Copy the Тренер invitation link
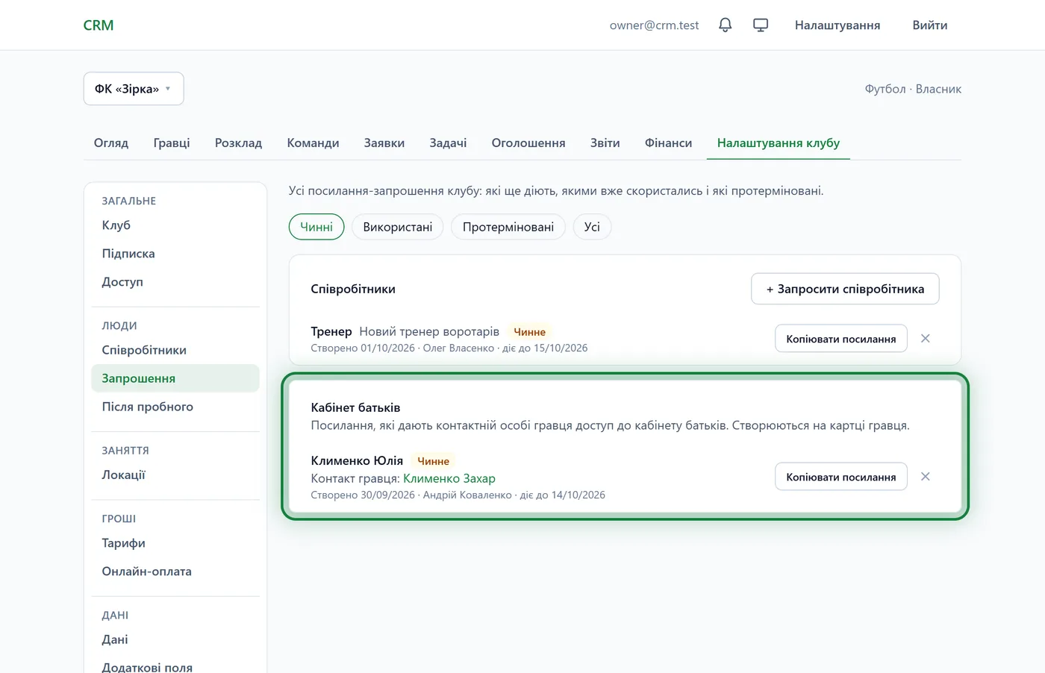The image size is (1045, 673). (841, 339)
